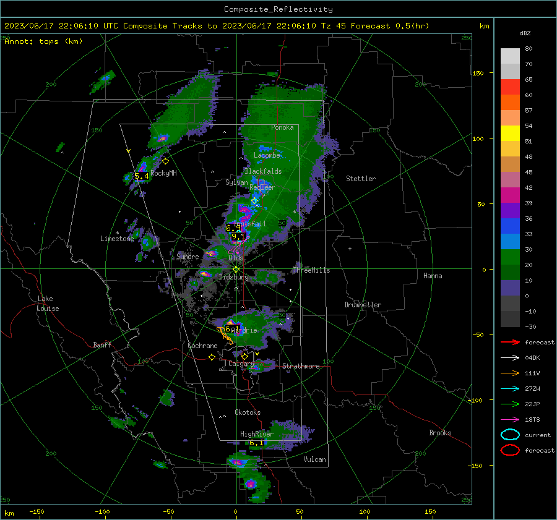Viewport: 557px width, 520px height.
Task: Click the white 04DK track arrow
Action: [510, 357]
